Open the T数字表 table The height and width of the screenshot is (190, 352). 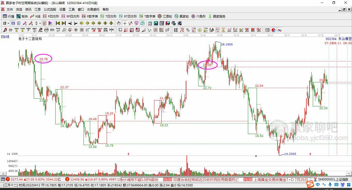(x=147, y=16)
